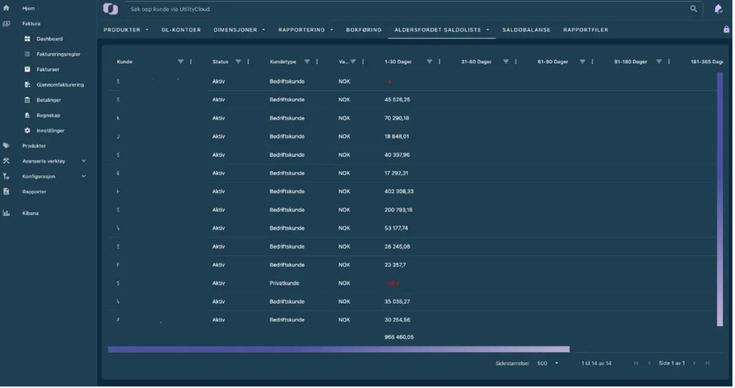Image resolution: width=735 pixels, height=388 pixels.
Task: Go to last page button
Action: pyautogui.click(x=707, y=364)
